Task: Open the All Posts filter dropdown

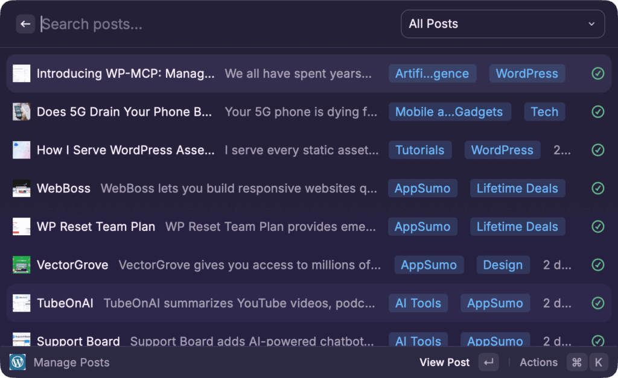Action: click(x=502, y=24)
